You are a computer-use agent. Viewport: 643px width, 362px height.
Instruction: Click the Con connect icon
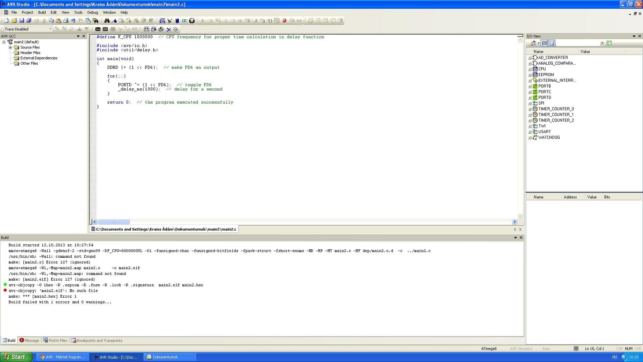[x=98, y=29]
